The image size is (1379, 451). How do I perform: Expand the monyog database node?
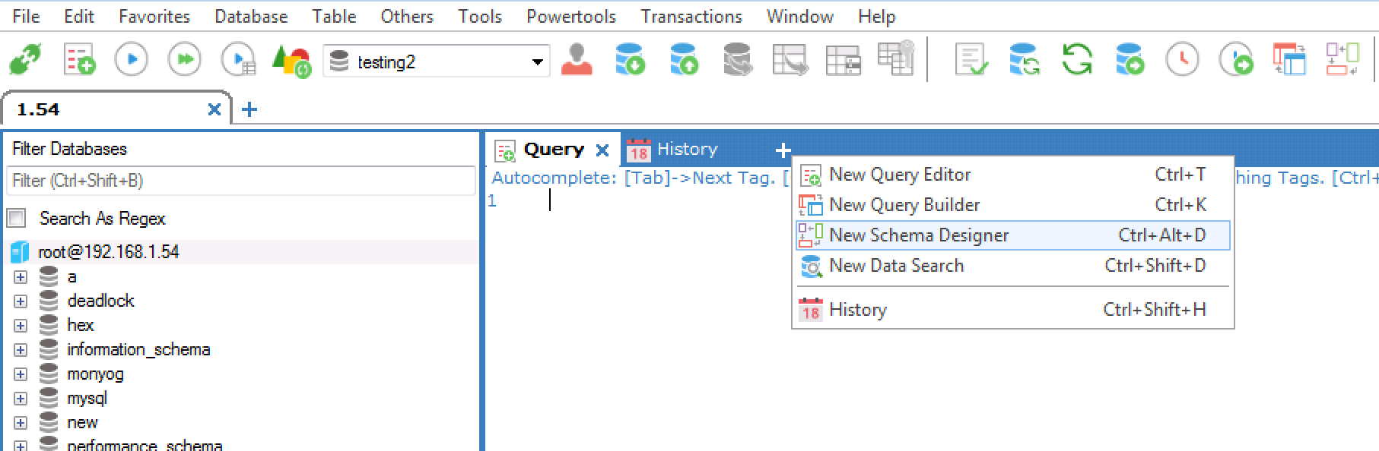click(21, 374)
